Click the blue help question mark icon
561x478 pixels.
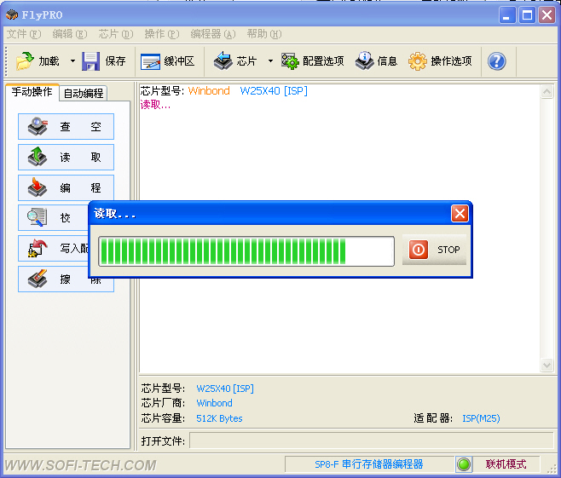tap(496, 60)
